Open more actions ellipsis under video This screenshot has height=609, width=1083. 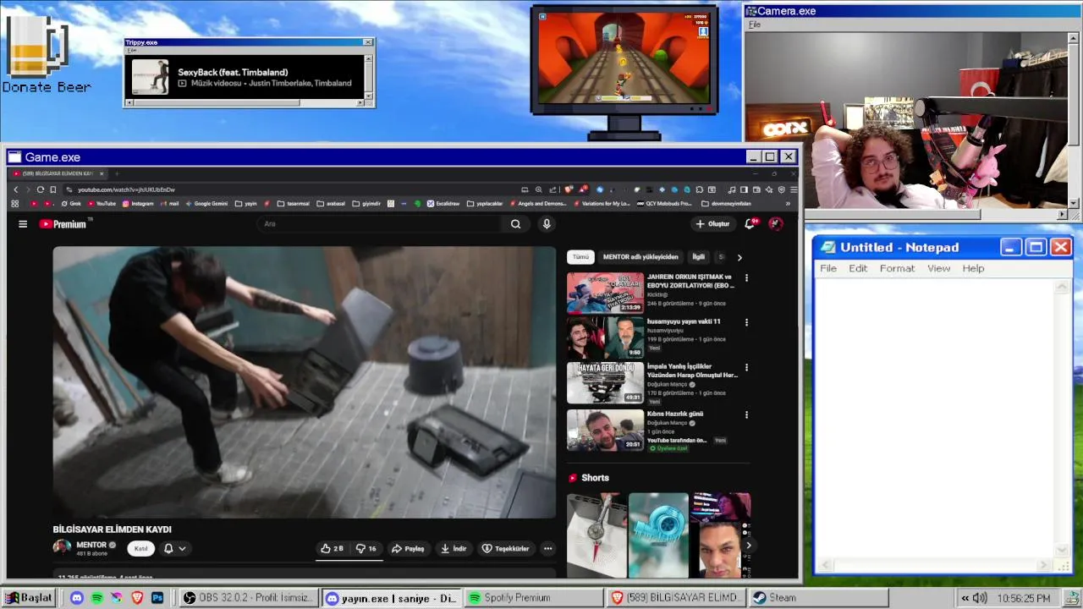click(x=547, y=549)
